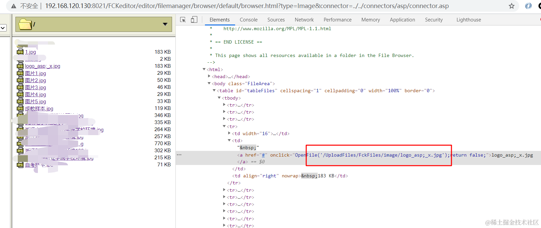Screen dimensions: 541x228
Task: Click the folder icon in the path bar
Action: [x=25, y=24]
